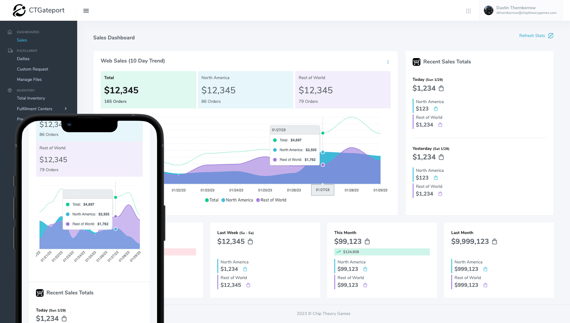Viewport: 570px width, 323px height.
Task: Click This Month North America bag icon
Action: (x=365, y=269)
